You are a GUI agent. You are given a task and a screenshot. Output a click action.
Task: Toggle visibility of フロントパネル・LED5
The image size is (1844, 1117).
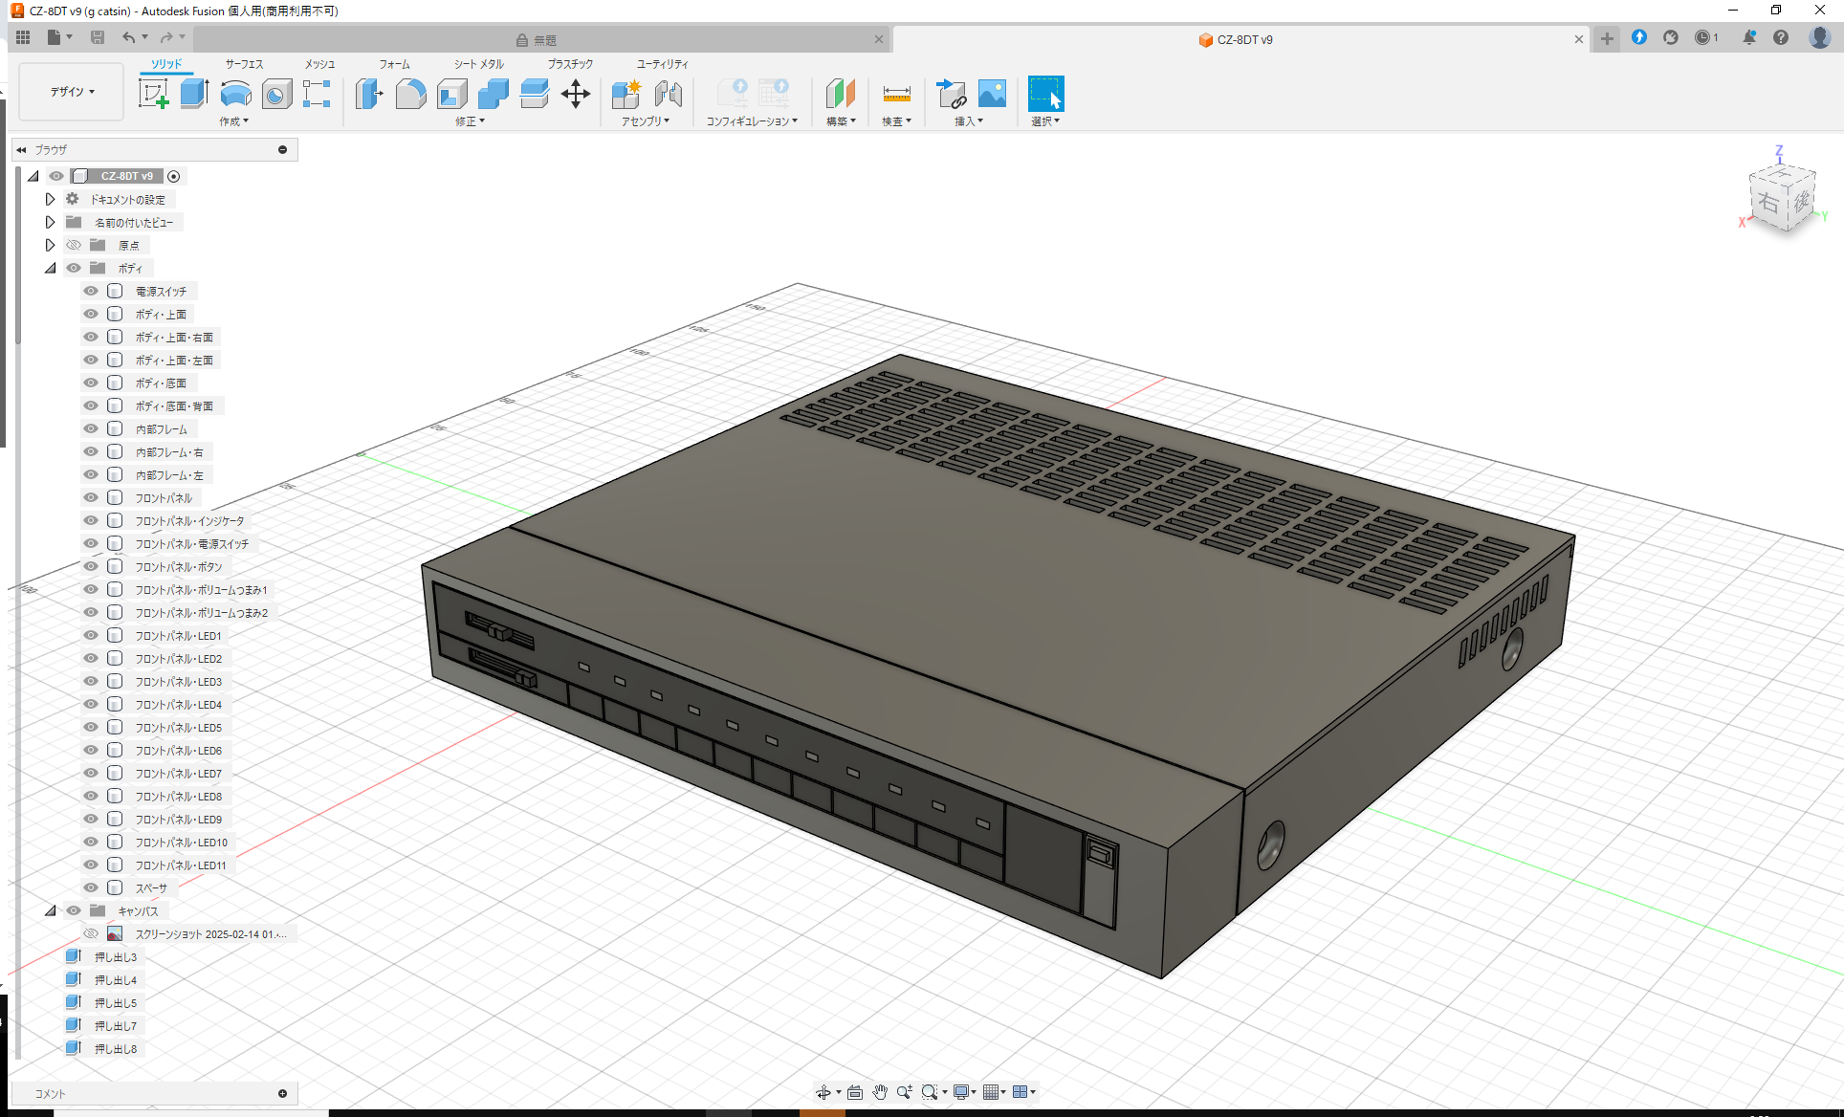point(91,727)
